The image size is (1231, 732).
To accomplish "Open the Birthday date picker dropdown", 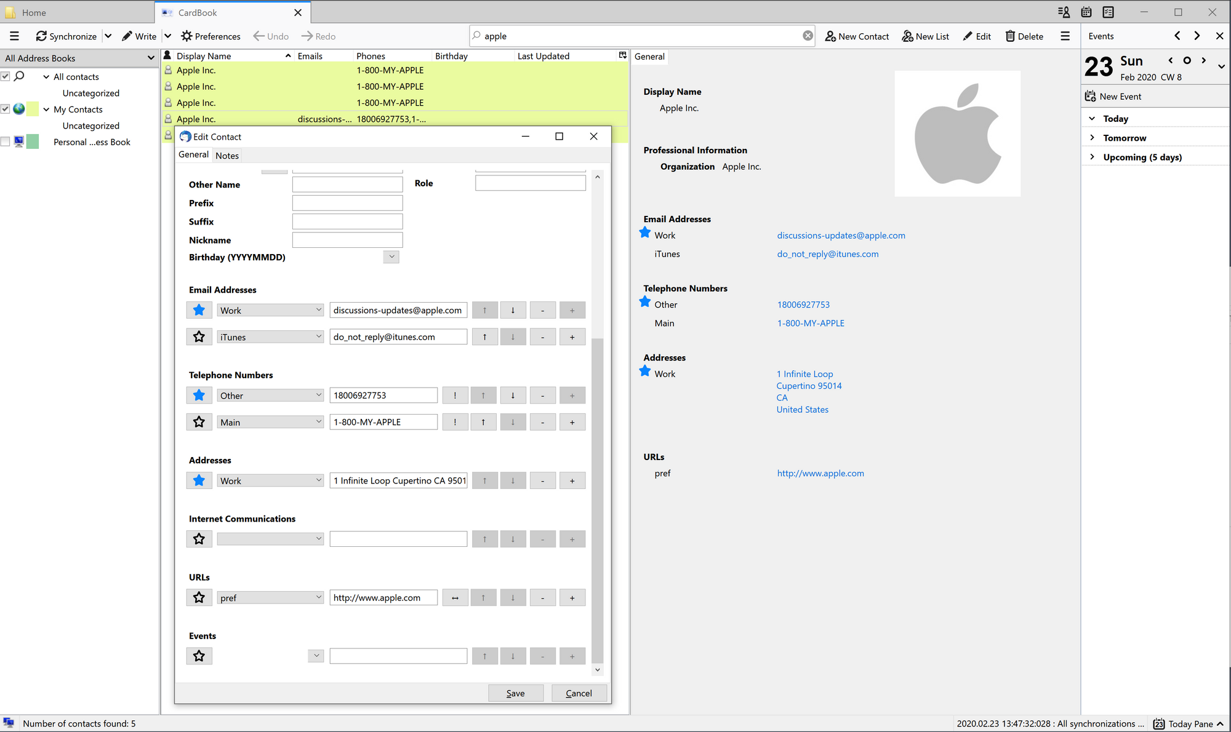I will (x=391, y=257).
